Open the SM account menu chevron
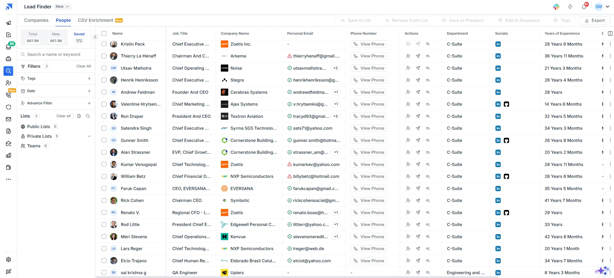This screenshot has width=614, height=278. point(608,6)
